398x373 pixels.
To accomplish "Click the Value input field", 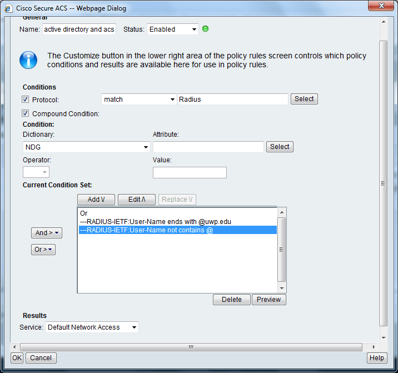I will point(190,173).
